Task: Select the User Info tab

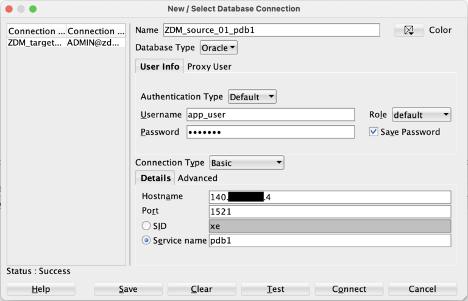Action: 160,67
